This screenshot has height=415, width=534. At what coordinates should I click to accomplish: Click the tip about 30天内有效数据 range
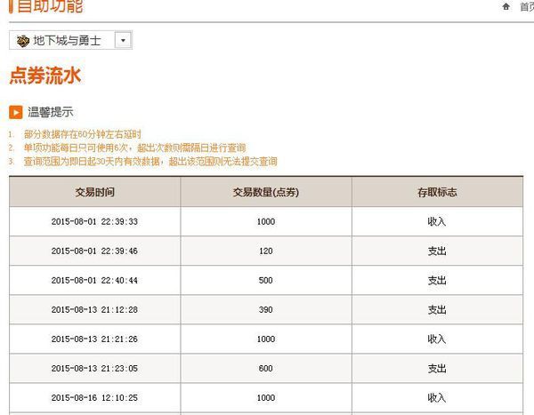150,162
